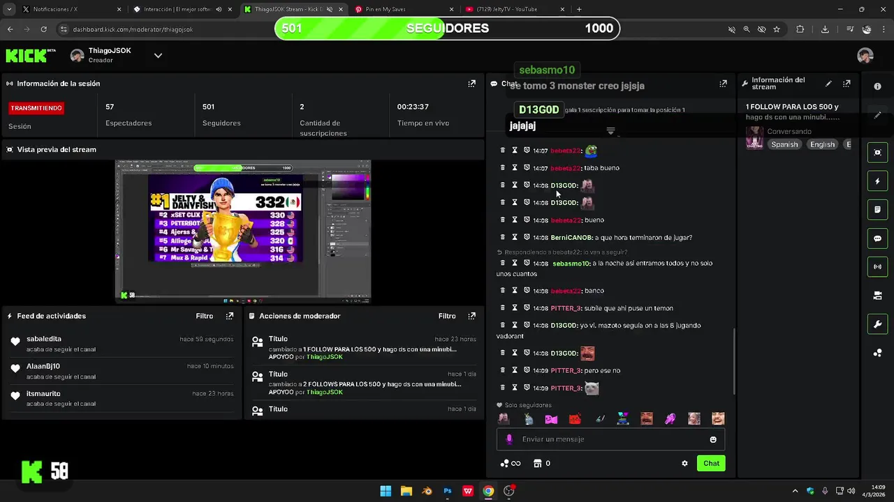Pop out the Chat panel
Screen dimensions: 894x502
(723, 84)
